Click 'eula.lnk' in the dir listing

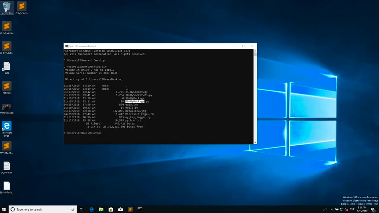pyautogui.click(x=131, y=105)
